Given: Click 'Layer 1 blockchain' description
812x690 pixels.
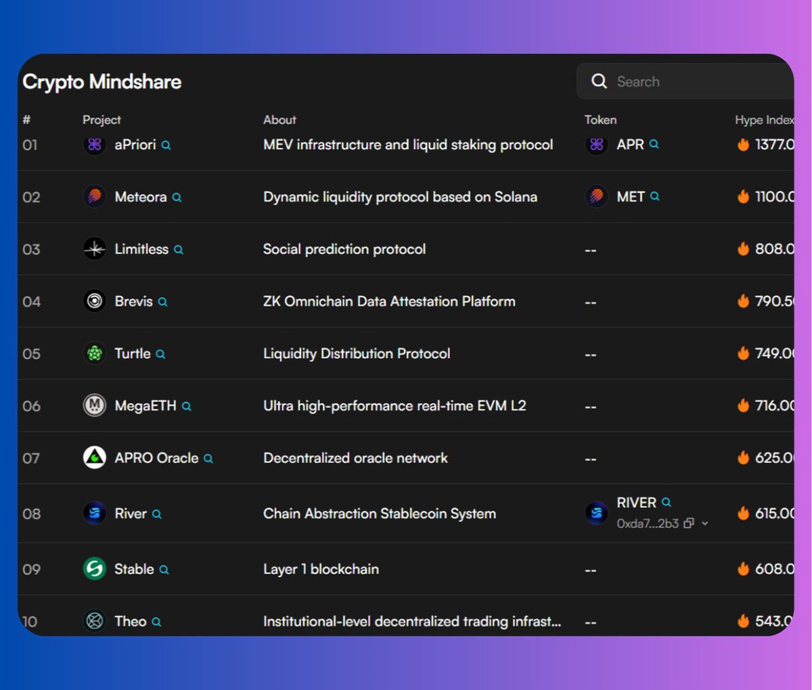Looking at the screenshot, I should coord(321,569).
